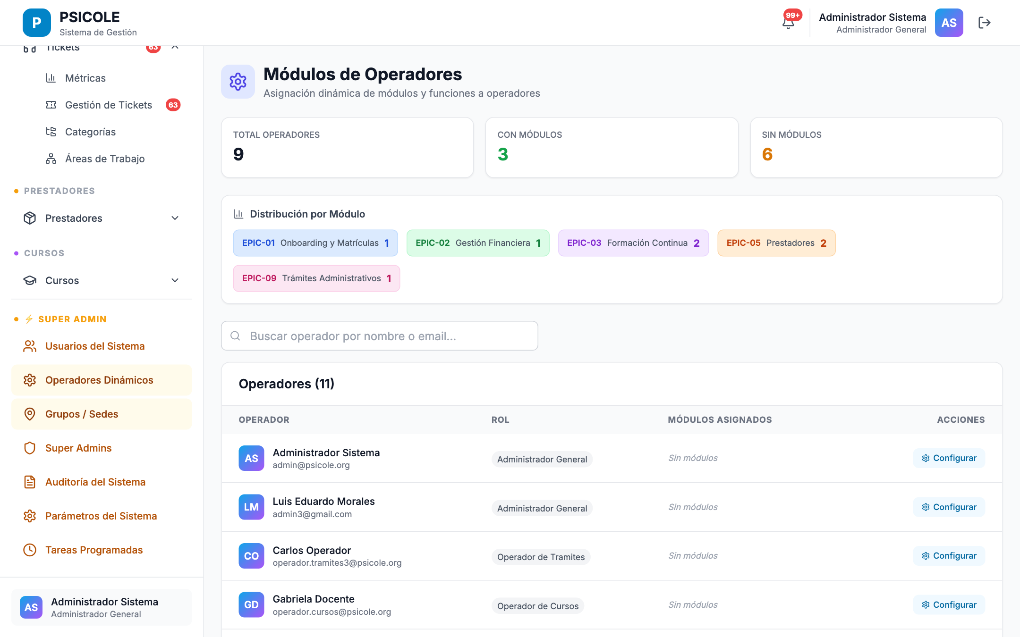The image size is (1020, 637).
Task: Click the OPERADOR column header
Action: point(264,419)
